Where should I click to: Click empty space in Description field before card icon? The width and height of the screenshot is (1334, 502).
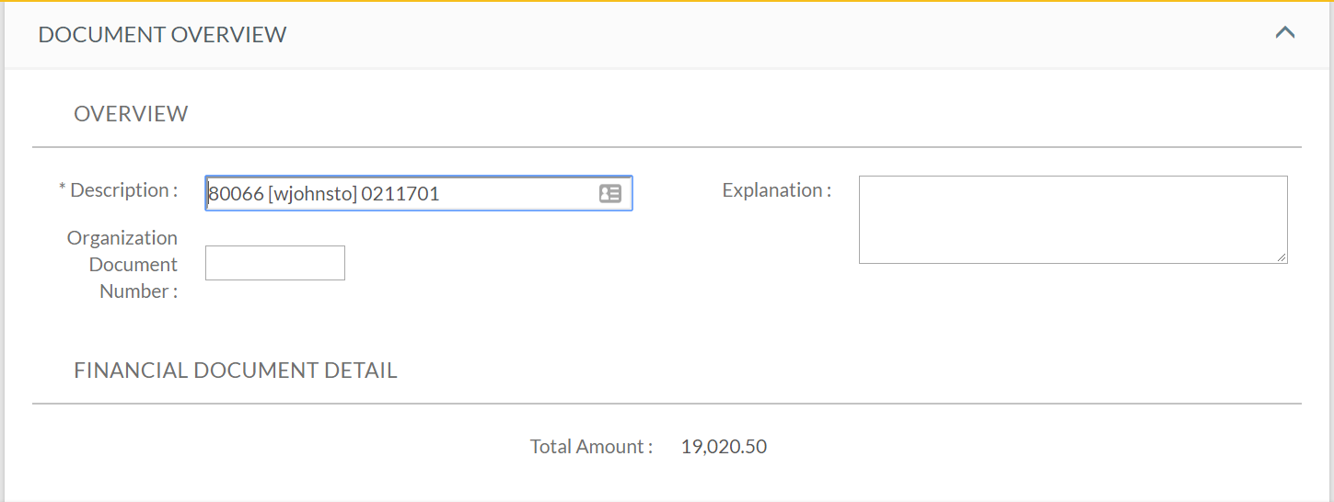pos(518,194)
